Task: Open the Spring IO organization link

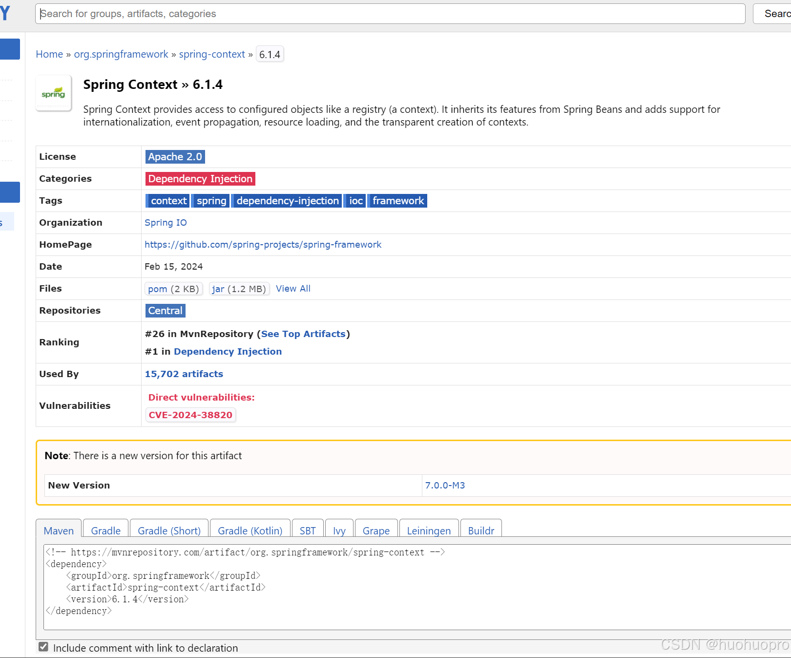Action: tap(166, 223)
